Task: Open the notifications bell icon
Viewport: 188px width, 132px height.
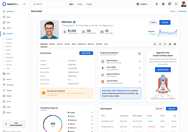Action: coord(157,4)
